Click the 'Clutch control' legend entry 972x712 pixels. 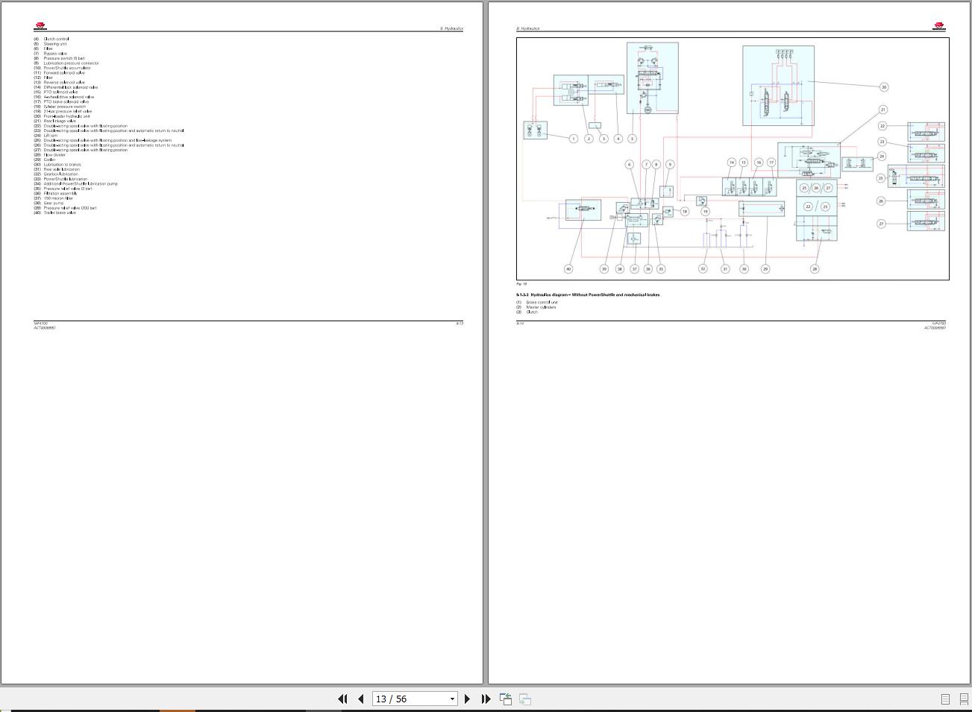point(56,39)
